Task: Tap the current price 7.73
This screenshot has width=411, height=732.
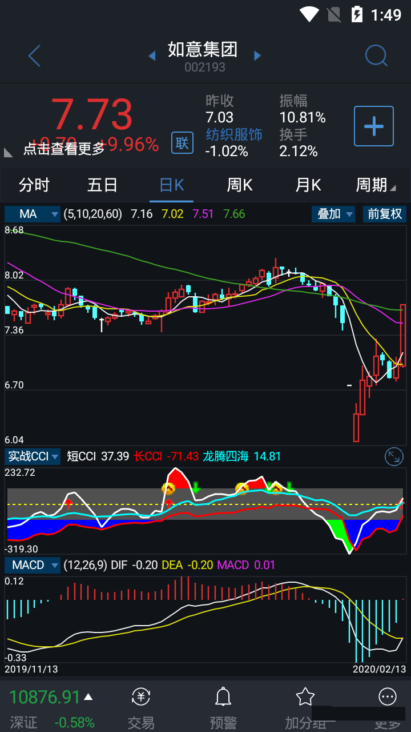Action: (92, 114)
